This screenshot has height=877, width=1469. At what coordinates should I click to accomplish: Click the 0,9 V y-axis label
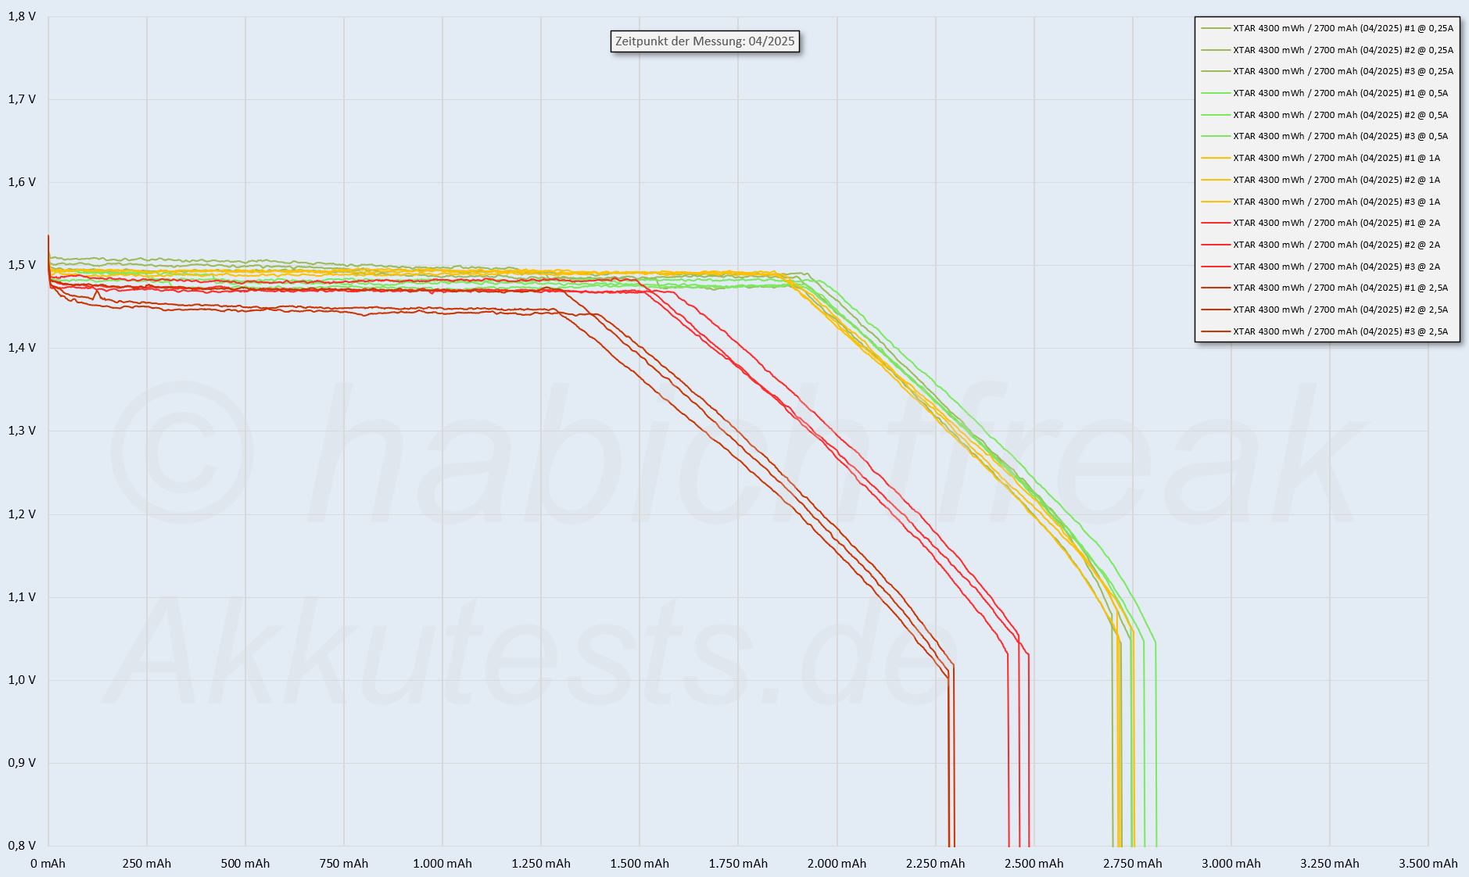(x=22, y=763)
